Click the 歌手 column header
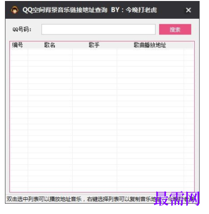 (x=94, y=45)
